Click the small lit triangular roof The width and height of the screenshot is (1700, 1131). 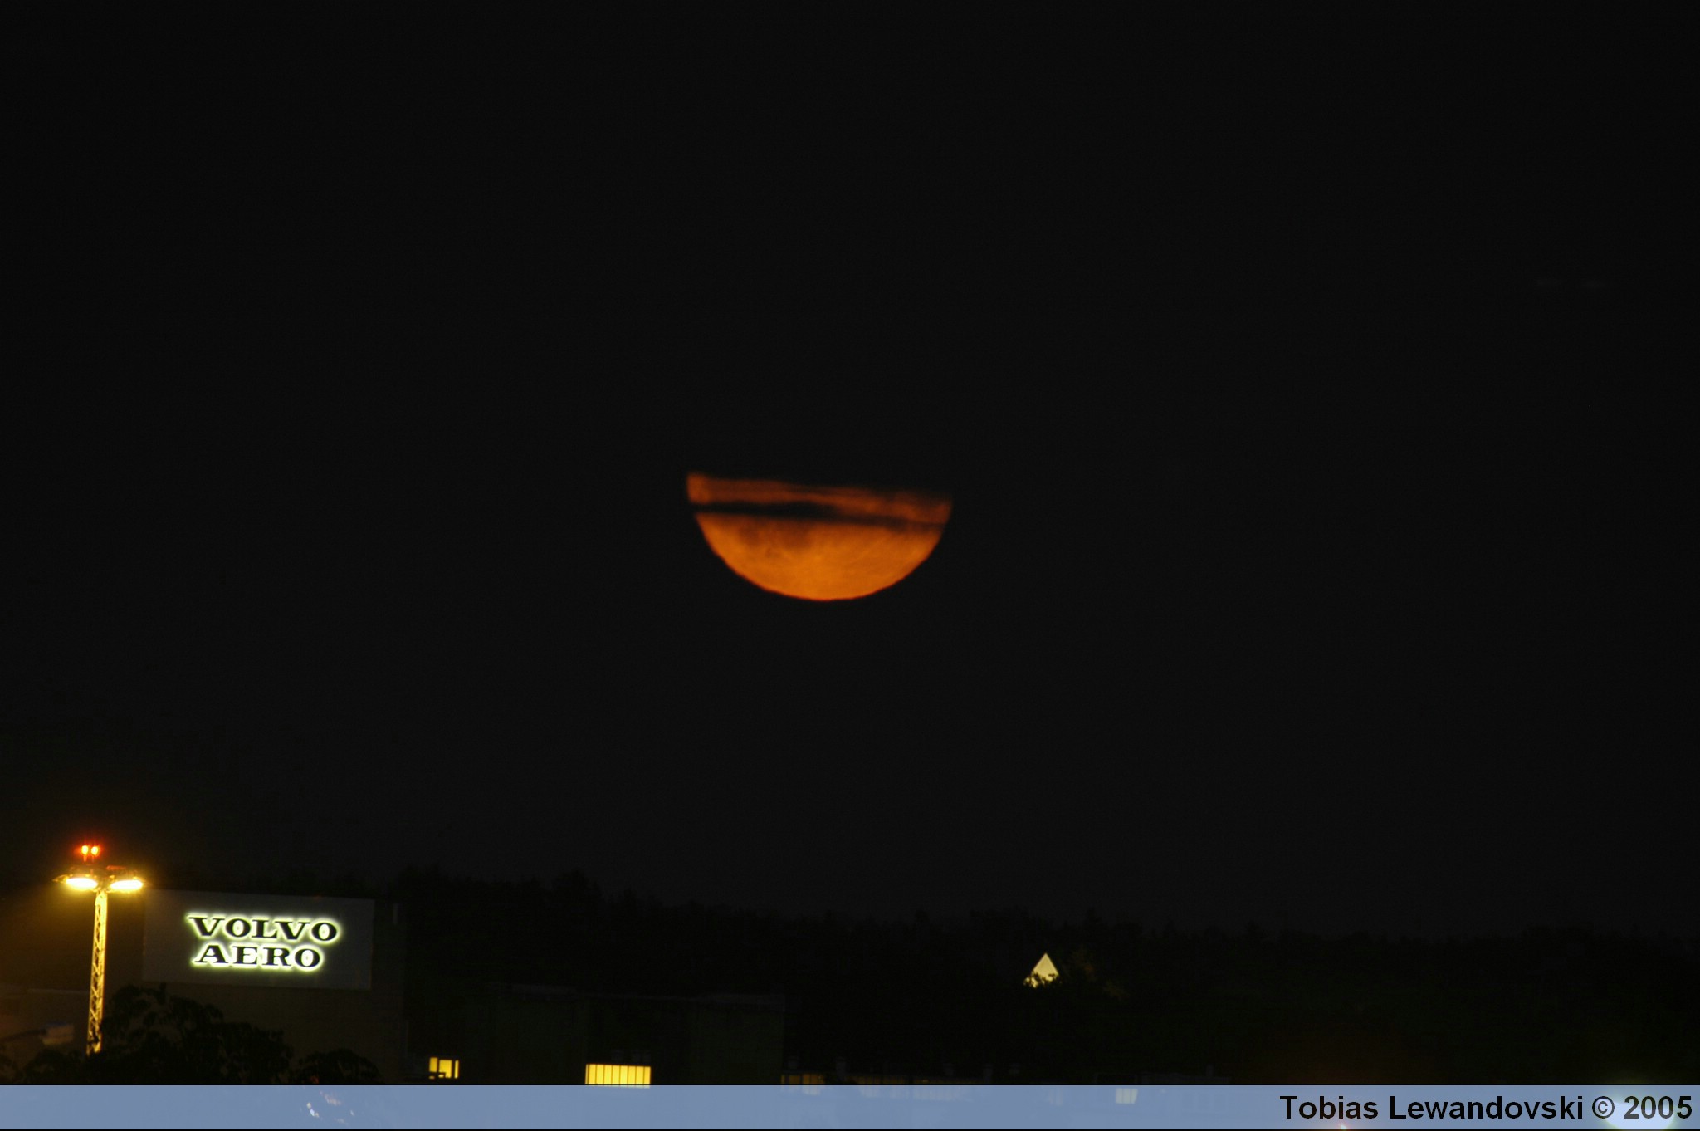(x=1043, y=970)
